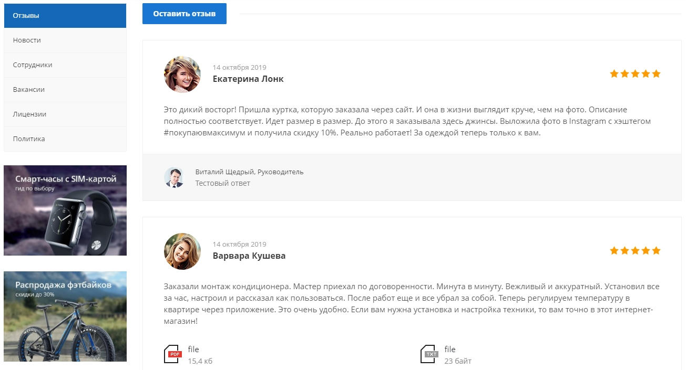The image size is (686, 370).
Task: Click the Оставить отзыв button
Action: point(185,14)
